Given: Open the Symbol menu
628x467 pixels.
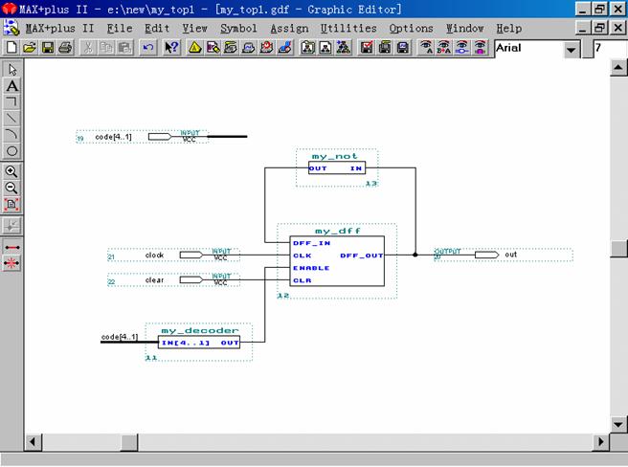Looking at the screenshot, I should [238, 29].
